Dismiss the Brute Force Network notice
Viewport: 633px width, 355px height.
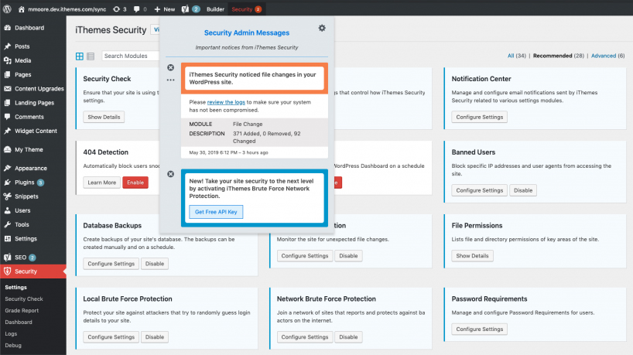(171, 174)
